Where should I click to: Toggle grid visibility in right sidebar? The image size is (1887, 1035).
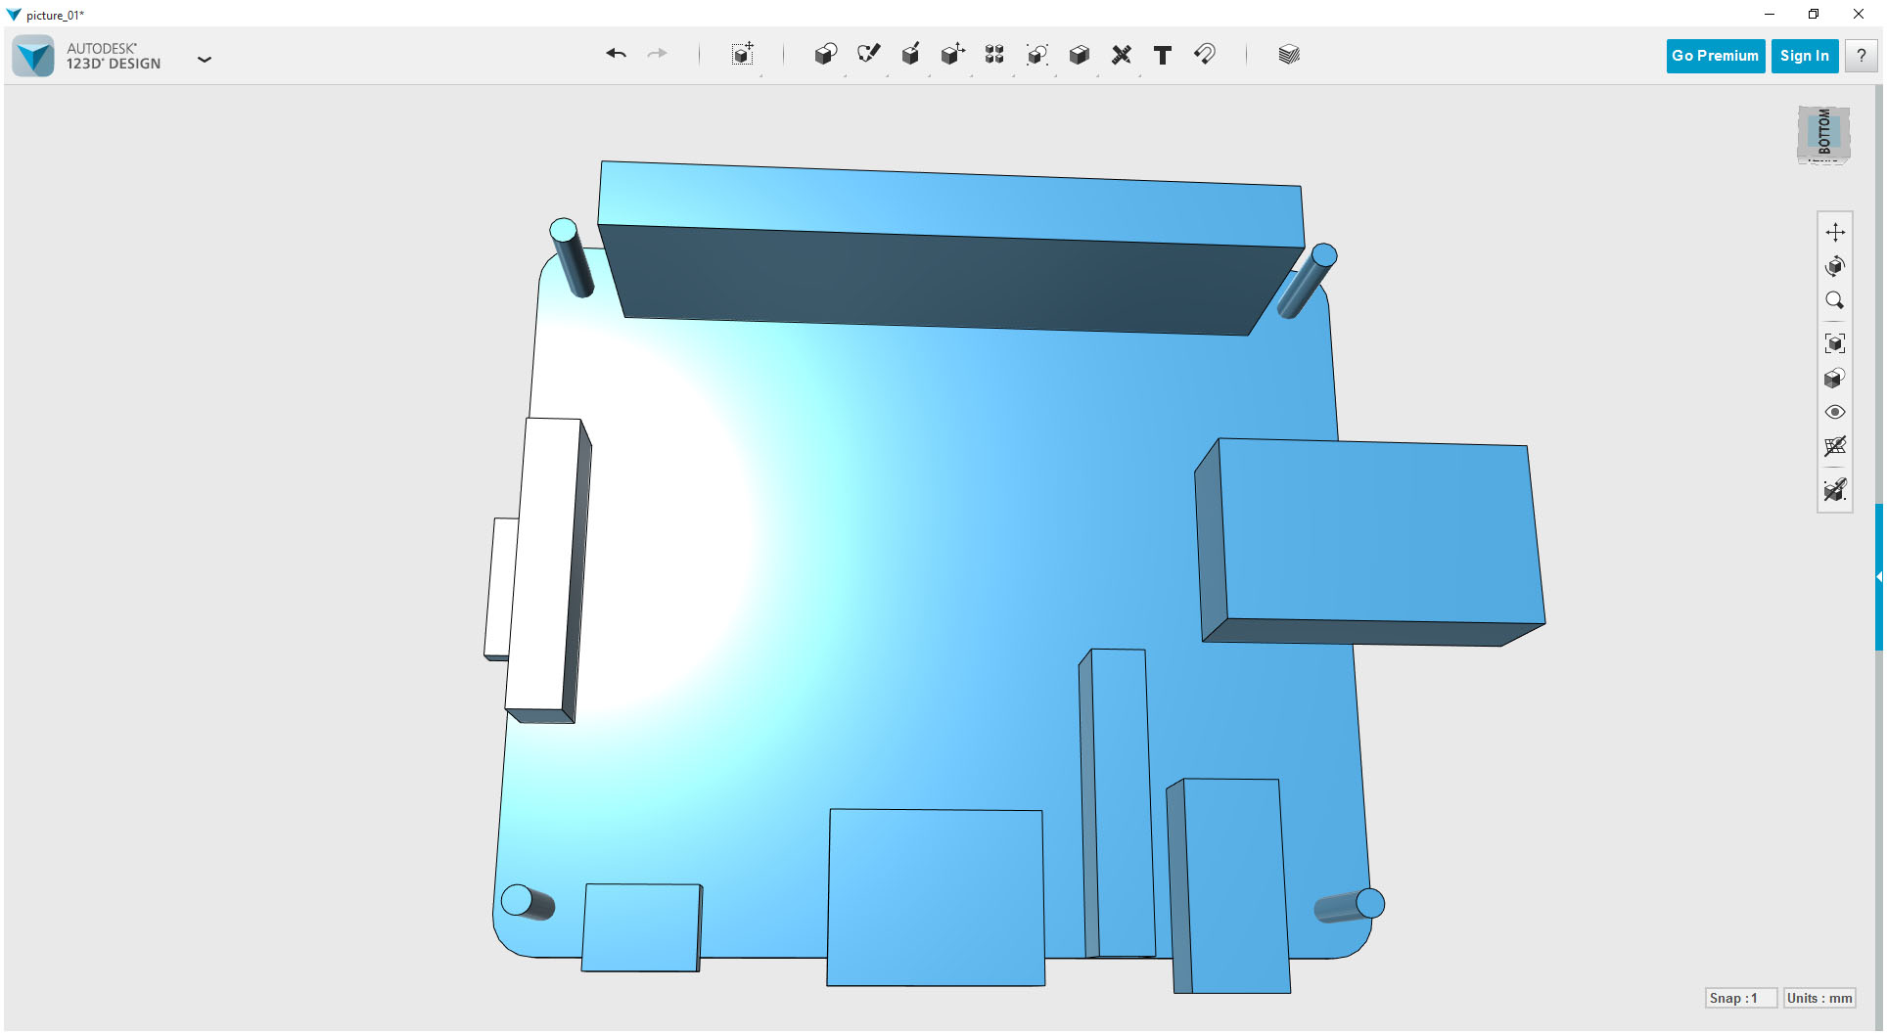(x=1836, y=447)
